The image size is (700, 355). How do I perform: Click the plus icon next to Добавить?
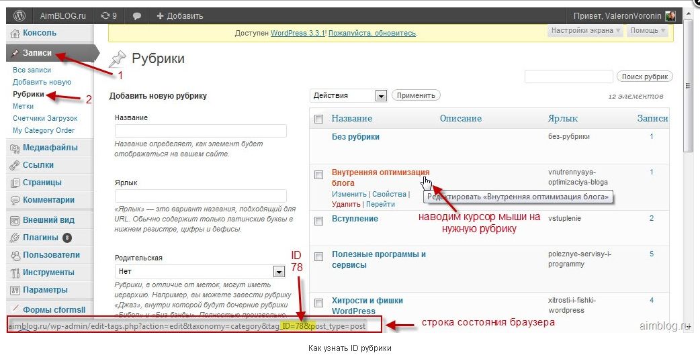[161, 16]
